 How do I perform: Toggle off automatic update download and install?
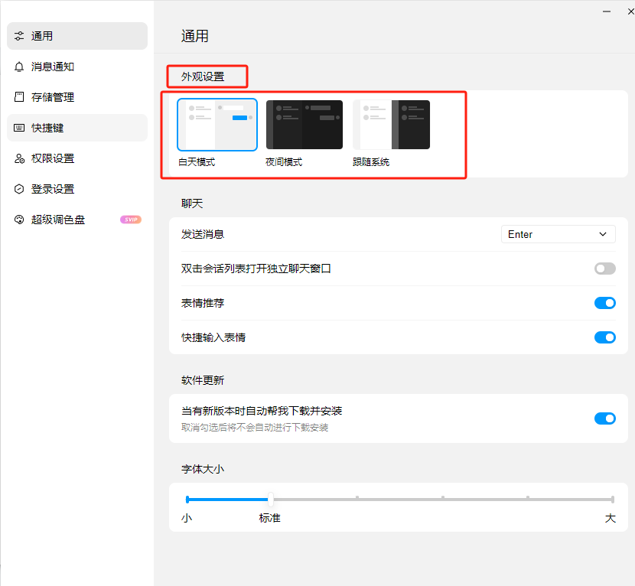604,418
